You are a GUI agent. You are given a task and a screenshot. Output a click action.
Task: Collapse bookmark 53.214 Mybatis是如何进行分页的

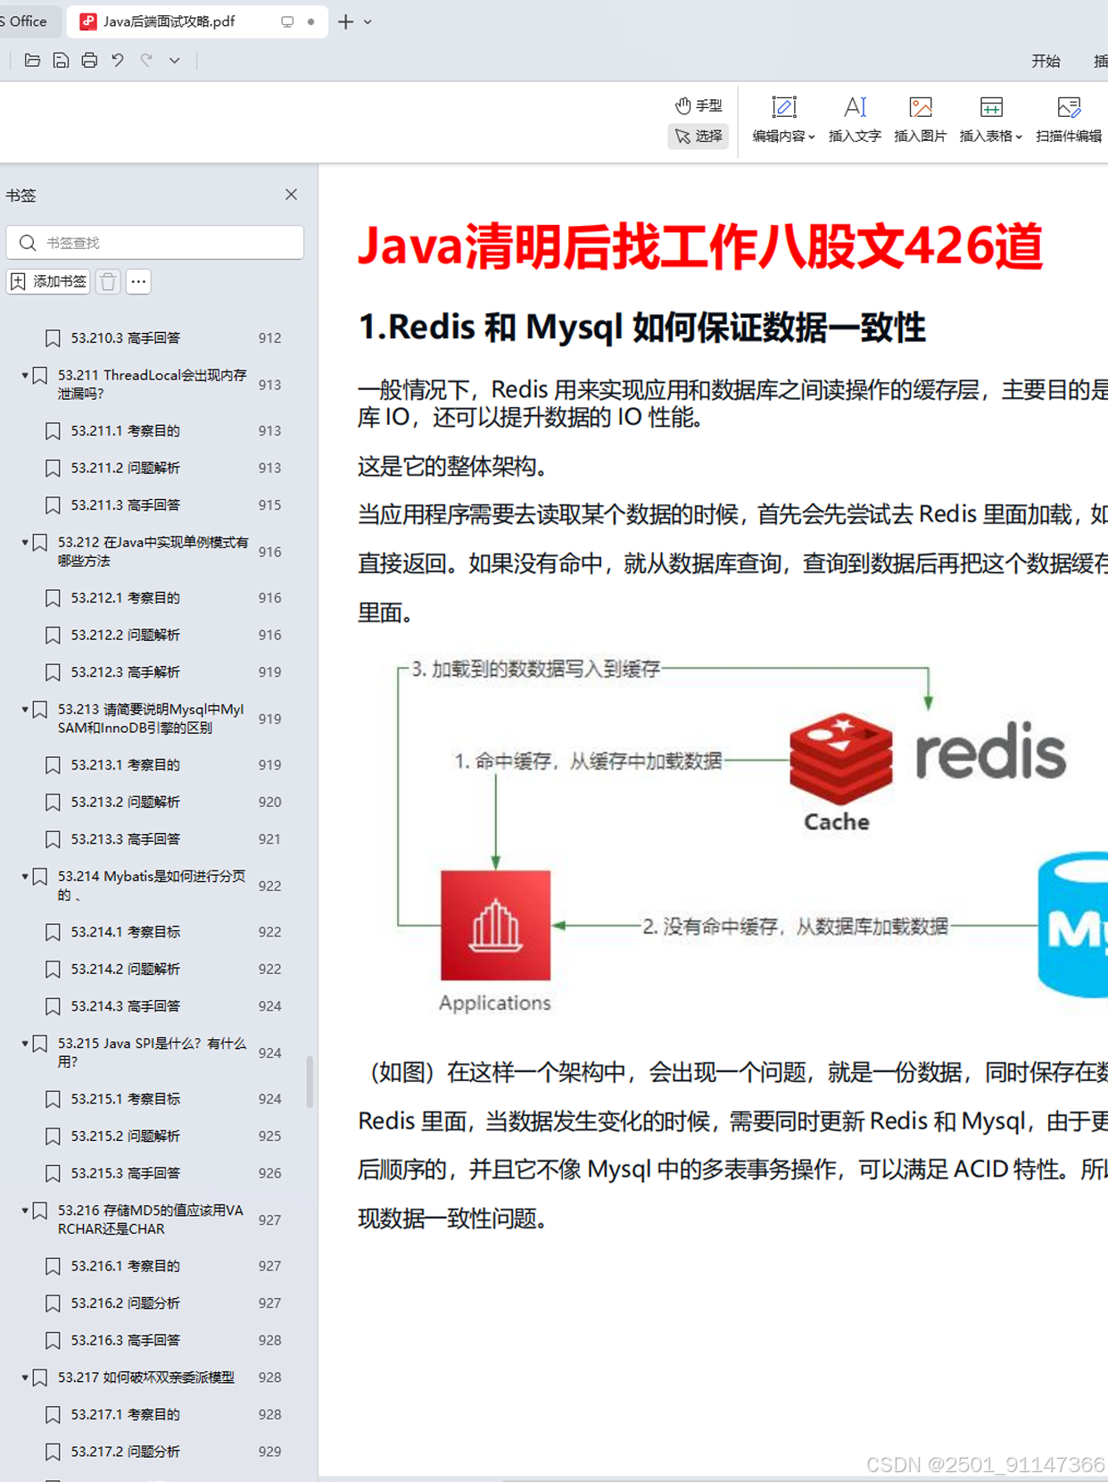tap(24, 877)
